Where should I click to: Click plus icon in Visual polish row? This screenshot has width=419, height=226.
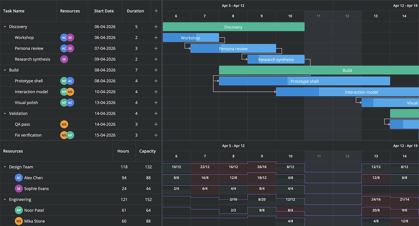[x=156, y=103]
